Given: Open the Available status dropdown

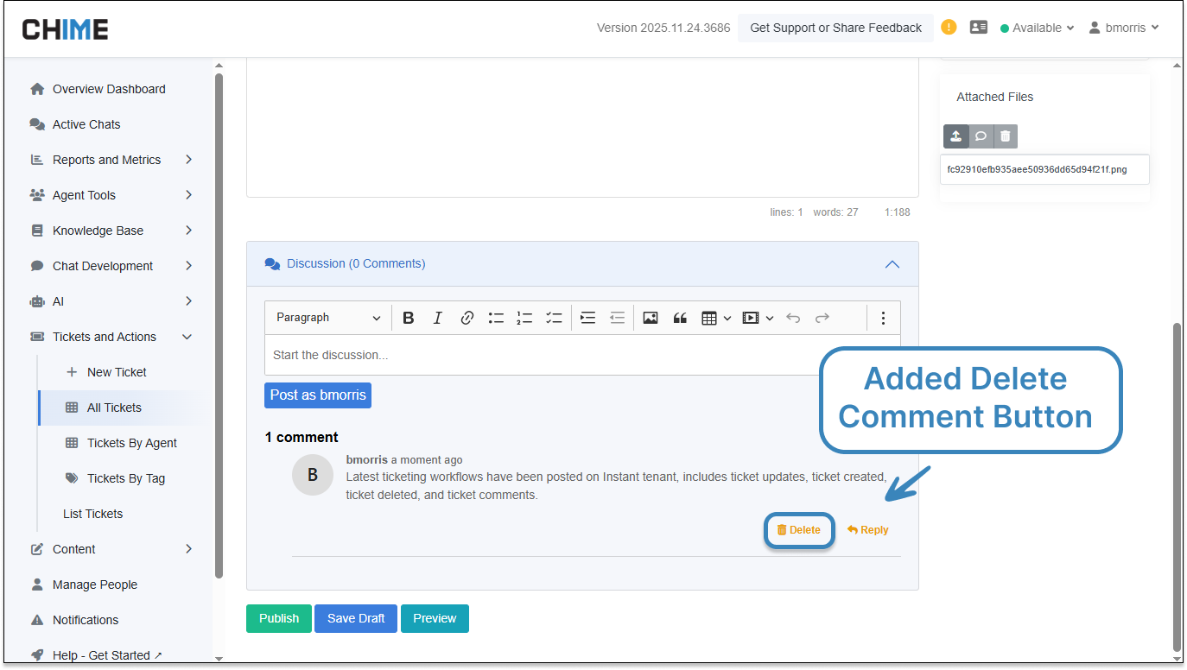Looking at the screenshot, I should (x=1037, y=28).
